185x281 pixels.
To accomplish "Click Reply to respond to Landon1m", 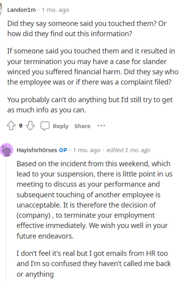I will (60, 126).
